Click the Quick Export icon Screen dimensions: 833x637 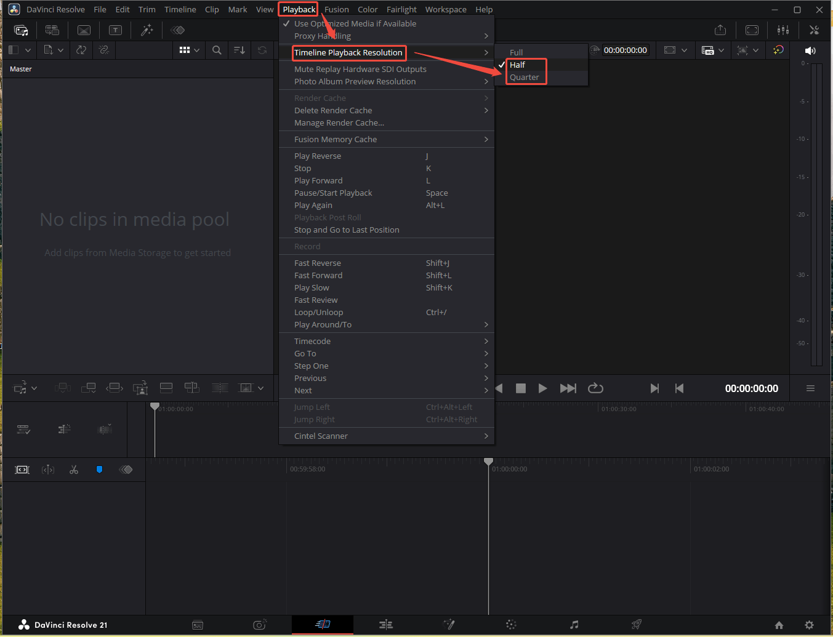point(720,30)
